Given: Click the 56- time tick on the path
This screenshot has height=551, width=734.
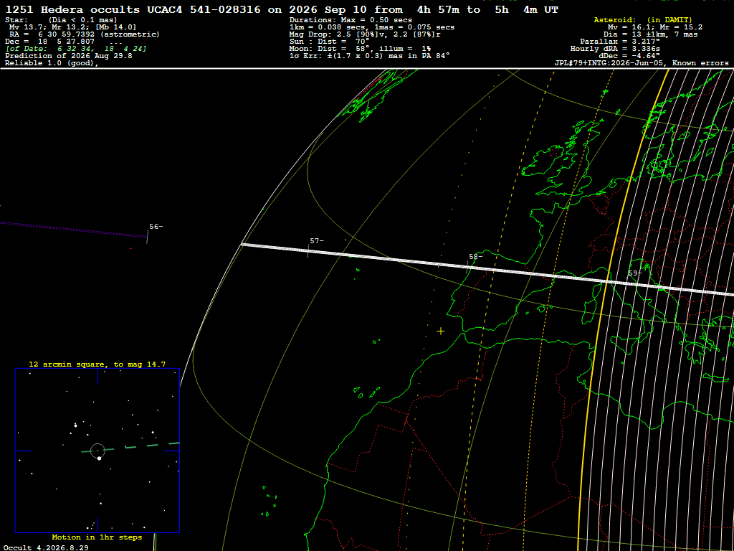Looking at the screenshot, I should click(156, 227).
